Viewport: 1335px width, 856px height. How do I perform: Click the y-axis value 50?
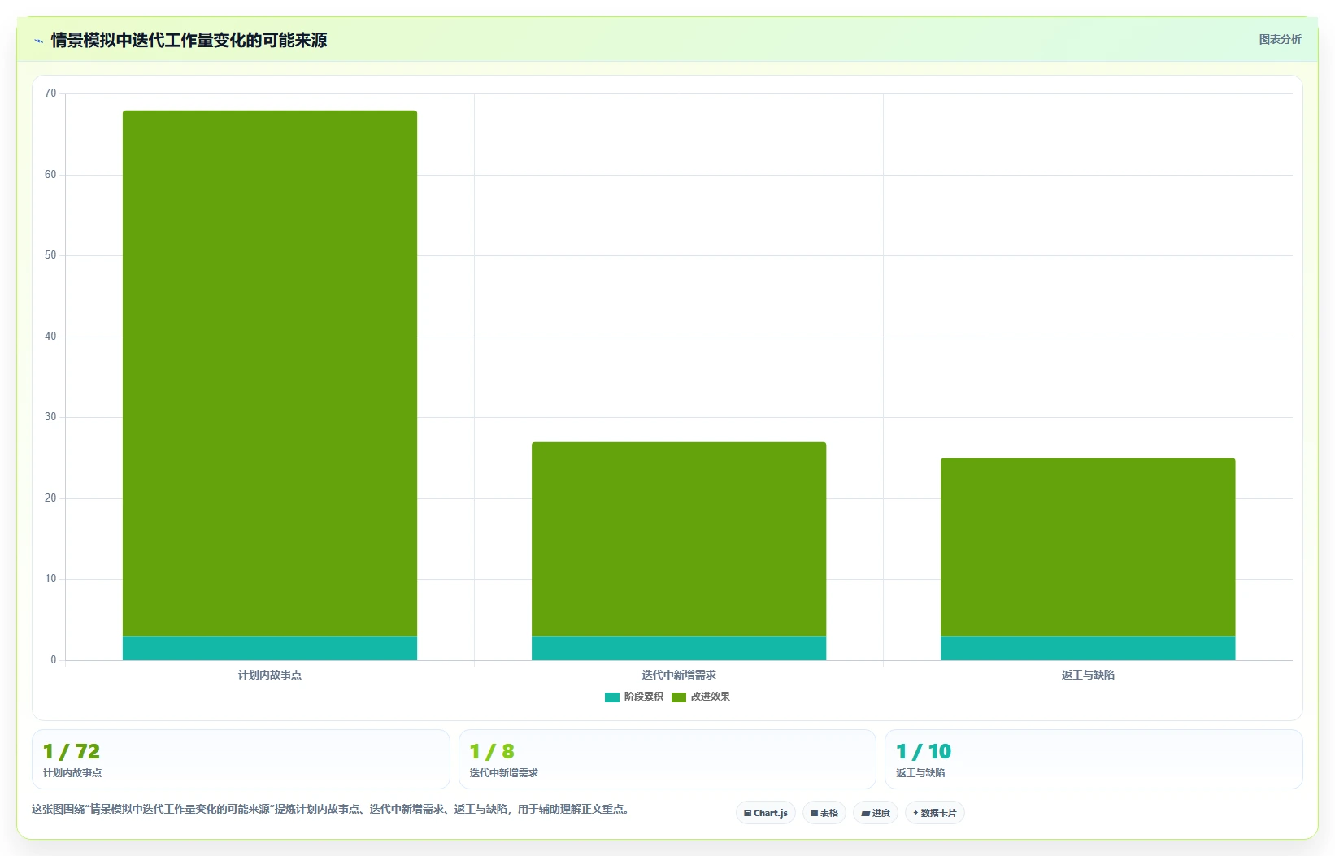click(50, 255)
